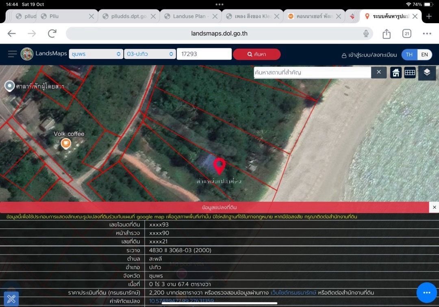Switch language toggle to TH
Screen dimensions: 439x307
tap(409, 54)
